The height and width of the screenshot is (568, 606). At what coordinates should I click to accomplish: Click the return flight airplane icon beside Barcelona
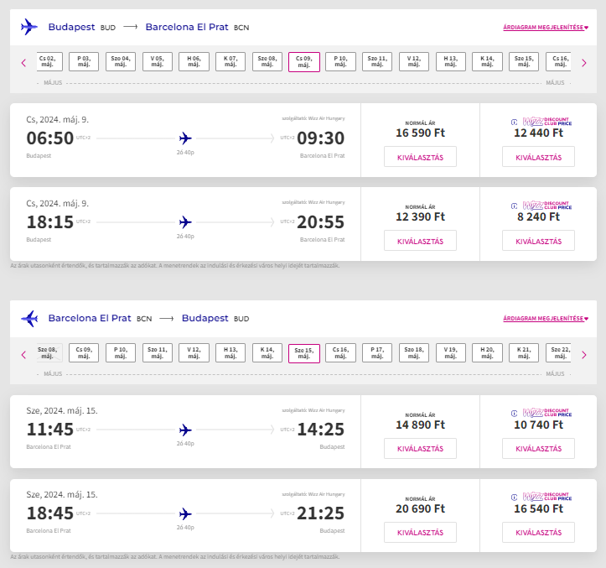[29, 319]
